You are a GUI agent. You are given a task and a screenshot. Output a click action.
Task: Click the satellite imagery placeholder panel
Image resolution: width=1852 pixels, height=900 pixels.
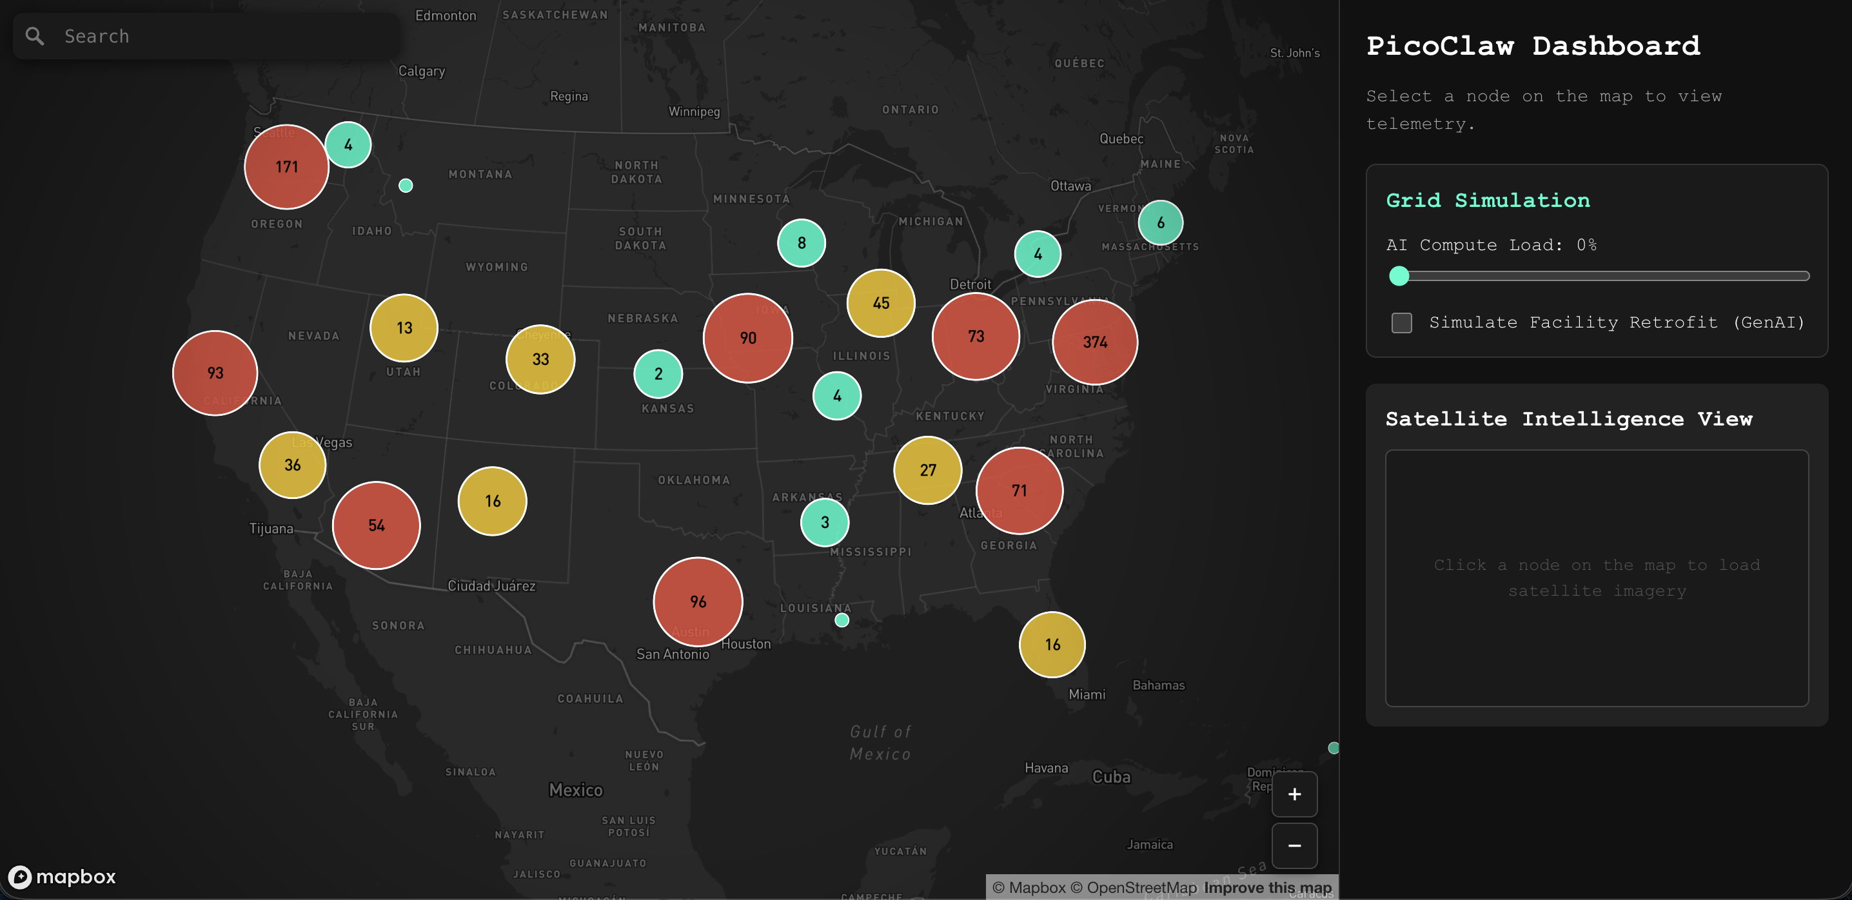click(1596, 578)
